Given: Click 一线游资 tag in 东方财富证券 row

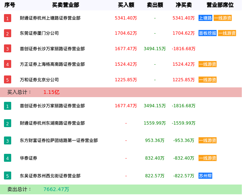Looking at the screenshot, I should (208, 140).
